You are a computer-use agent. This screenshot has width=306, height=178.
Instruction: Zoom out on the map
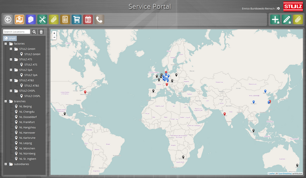click(54, 37)
